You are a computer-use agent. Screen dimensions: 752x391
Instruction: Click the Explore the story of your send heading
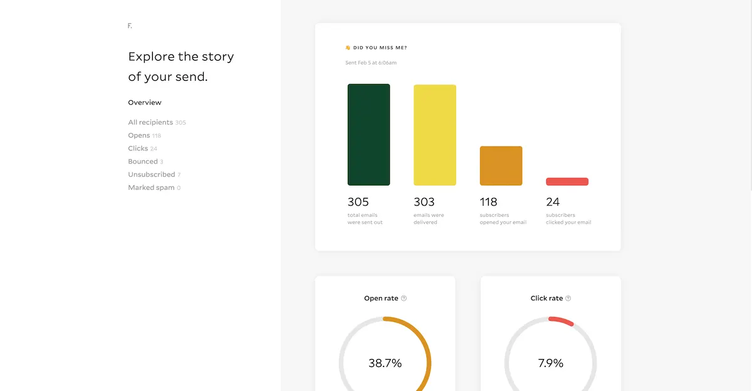[181, 66]
